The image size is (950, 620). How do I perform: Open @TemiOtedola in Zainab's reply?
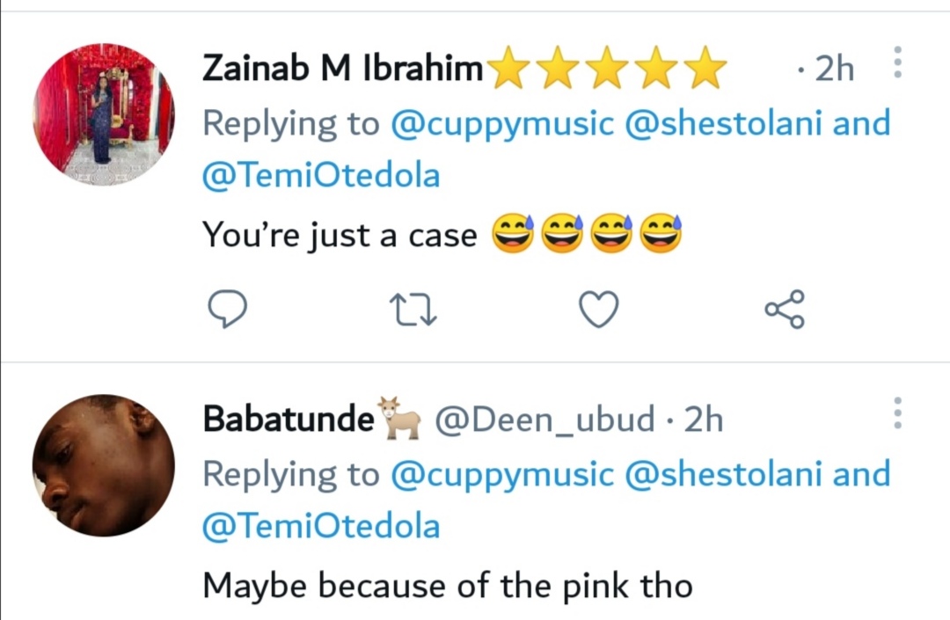point(321,176)
